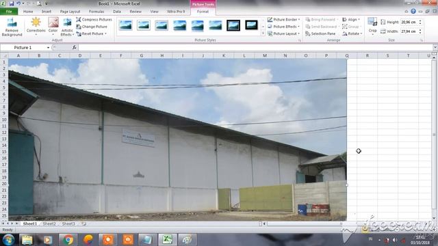Open the Picture Effects menu
The width and height of the screenshot is (438, 246).
coord(283,27)
